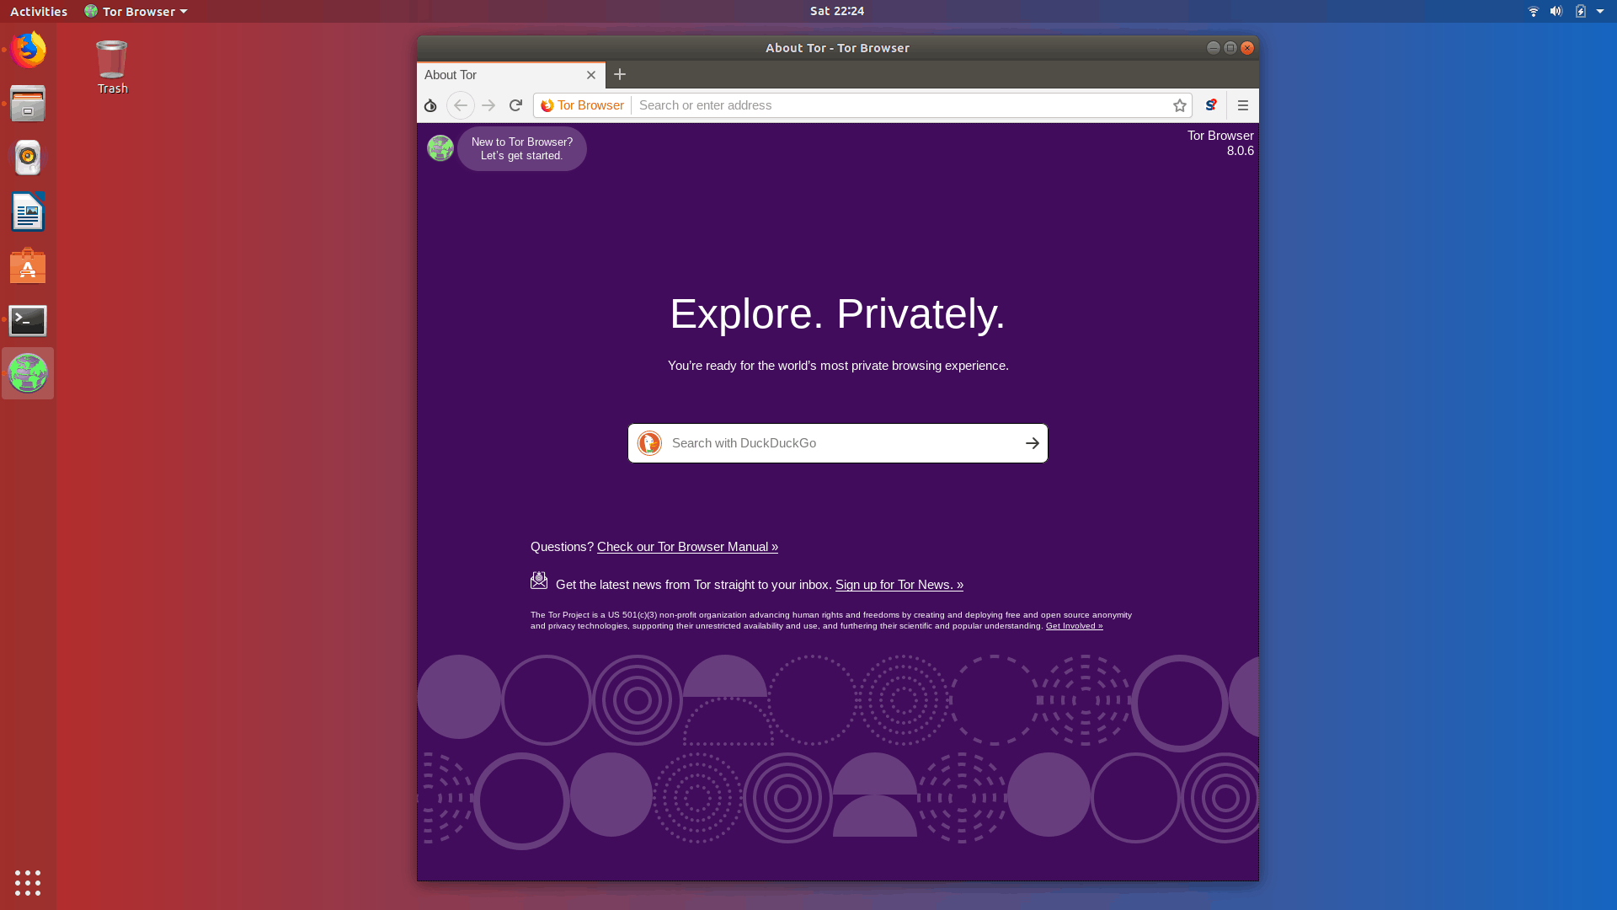Launch Rhythmbox from the dock

coord(28,158)
